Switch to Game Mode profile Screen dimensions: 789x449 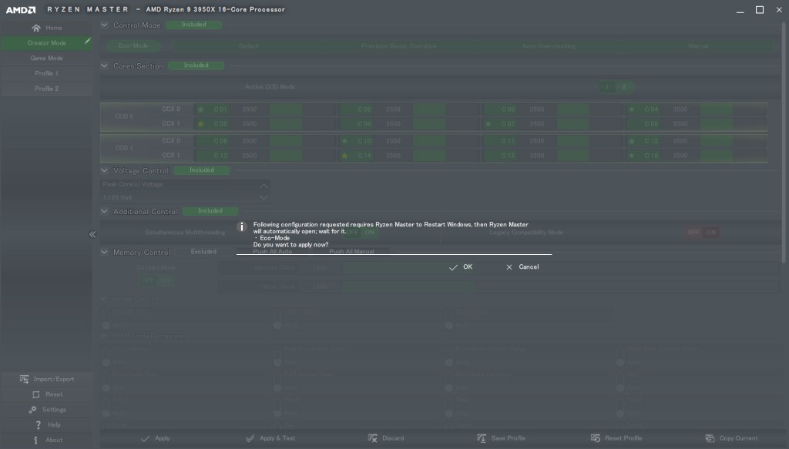coord(46,58)
